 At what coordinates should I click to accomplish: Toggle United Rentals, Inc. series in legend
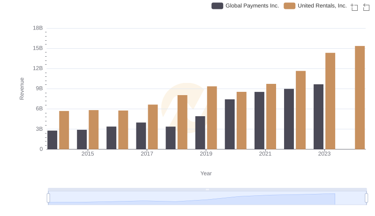(315, 6)
